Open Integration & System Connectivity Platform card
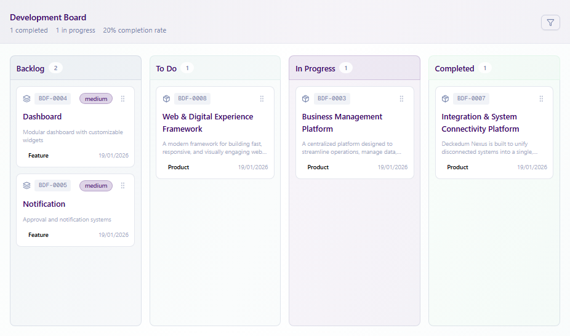 [x=480, y=122]
